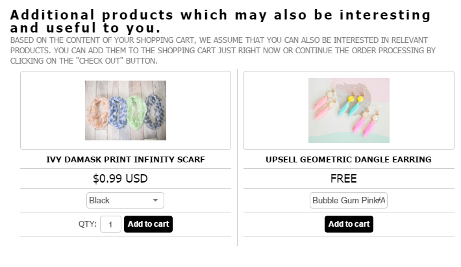461x267 pixels.
Task: Open the Ivy Damask Print Infinity Scarf title
Action: click(x=125, y=159)
